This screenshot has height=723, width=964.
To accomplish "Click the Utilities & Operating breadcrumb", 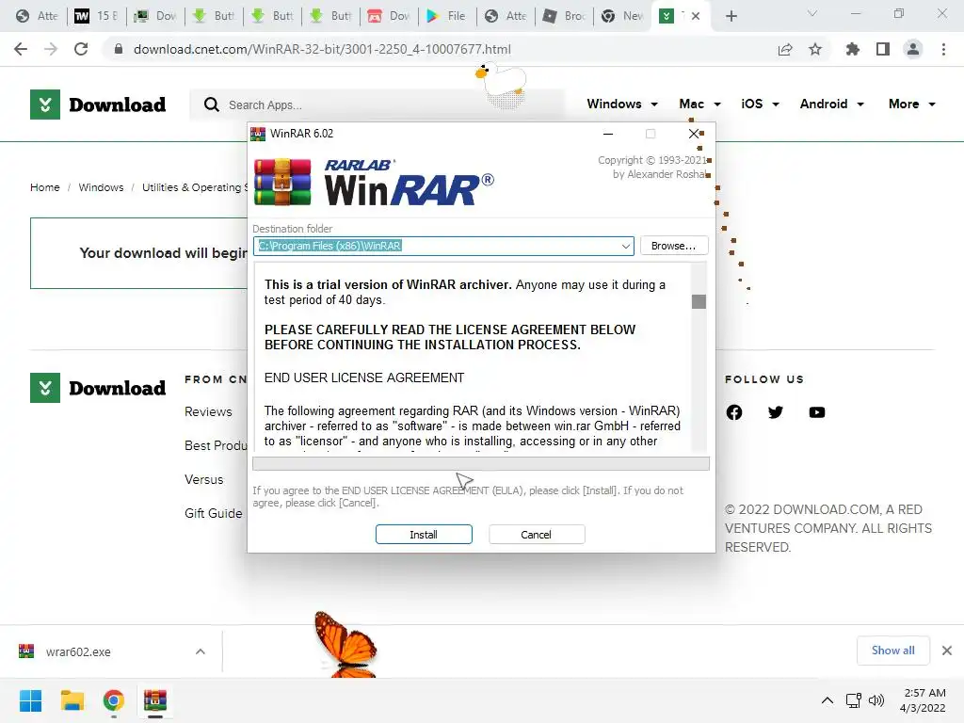I will coord(194,187).
